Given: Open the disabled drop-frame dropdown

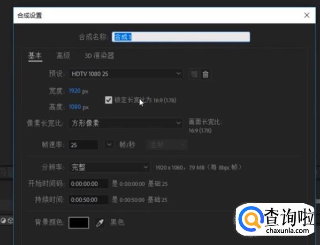Looking at the screenshot, I should 167,145.
